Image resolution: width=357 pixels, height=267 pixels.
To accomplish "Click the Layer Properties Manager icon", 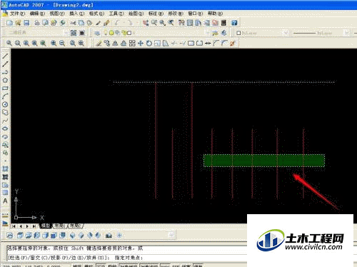I will coord(97,33).
